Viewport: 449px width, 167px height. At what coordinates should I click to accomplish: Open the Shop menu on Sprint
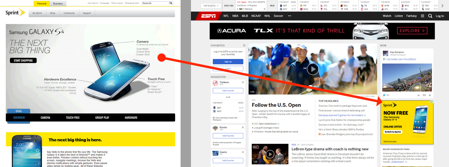point(53,13)
